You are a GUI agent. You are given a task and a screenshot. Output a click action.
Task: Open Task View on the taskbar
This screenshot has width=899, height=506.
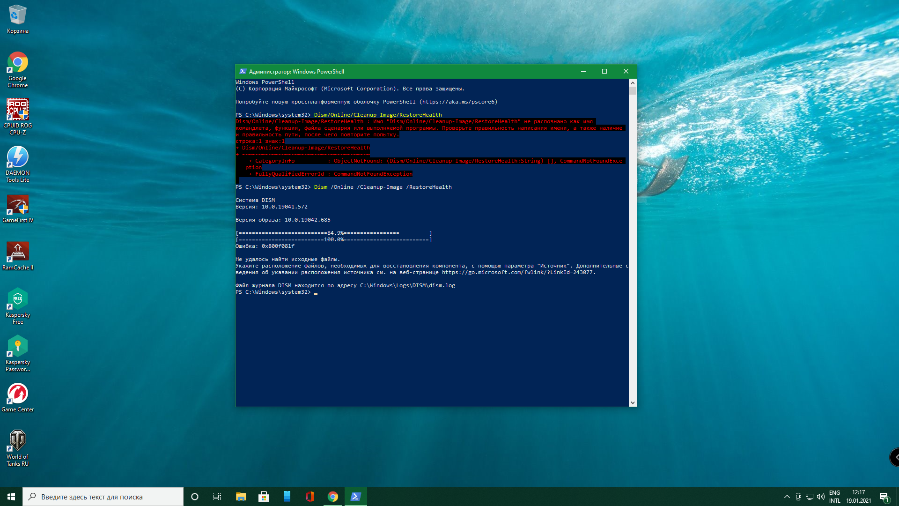tap(217, 497)
